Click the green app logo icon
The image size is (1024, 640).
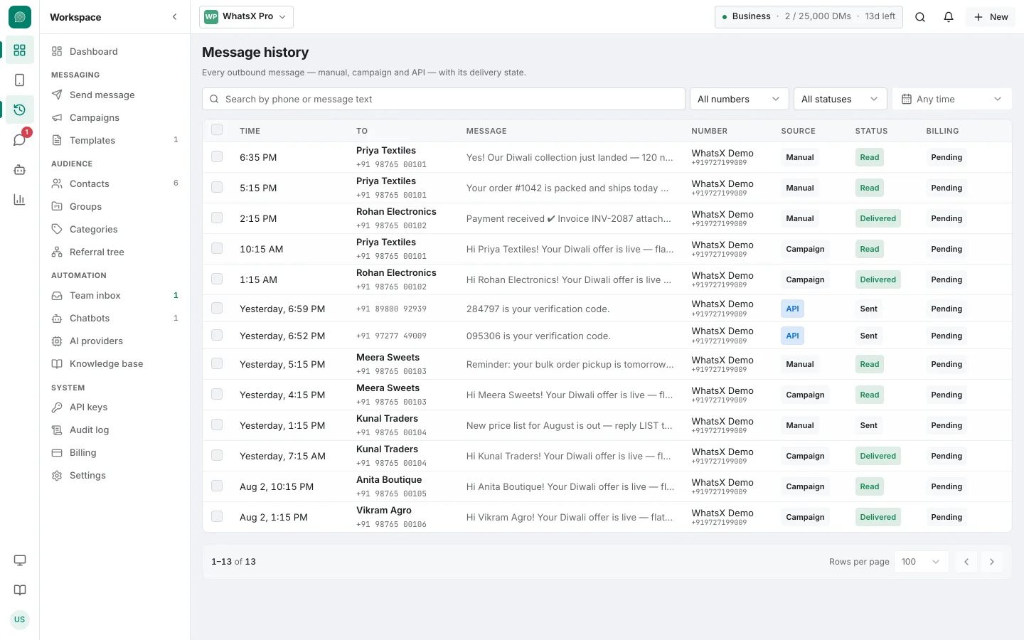(19, 17)
